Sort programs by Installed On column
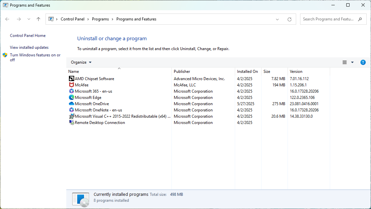This screenshot has height=209, width=371. coord(247,72)
